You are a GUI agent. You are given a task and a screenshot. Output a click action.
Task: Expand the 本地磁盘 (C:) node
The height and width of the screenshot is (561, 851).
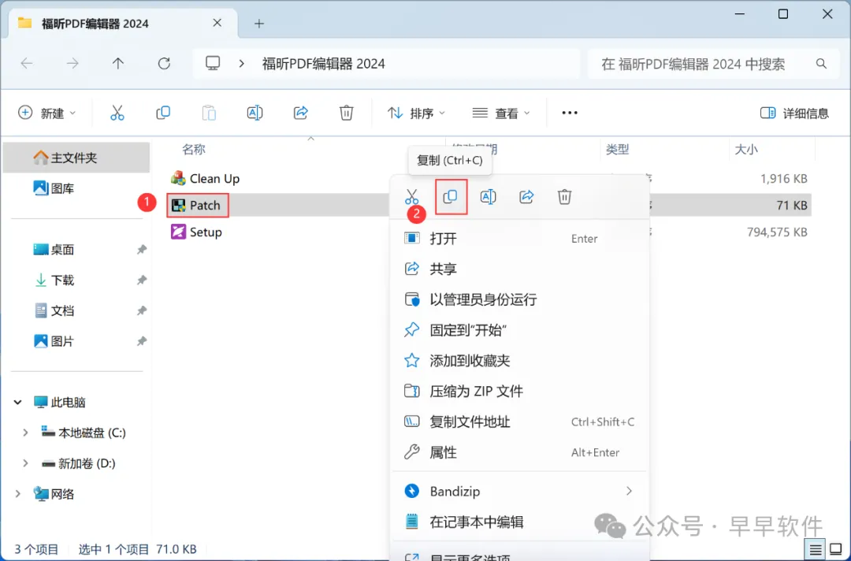25,433
